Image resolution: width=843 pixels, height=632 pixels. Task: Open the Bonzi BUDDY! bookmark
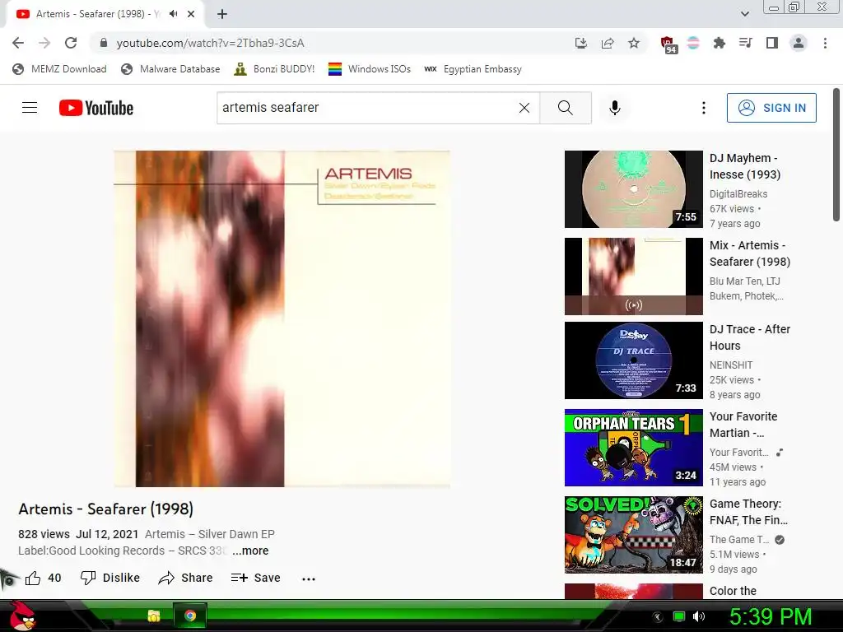tap(275, 69)
